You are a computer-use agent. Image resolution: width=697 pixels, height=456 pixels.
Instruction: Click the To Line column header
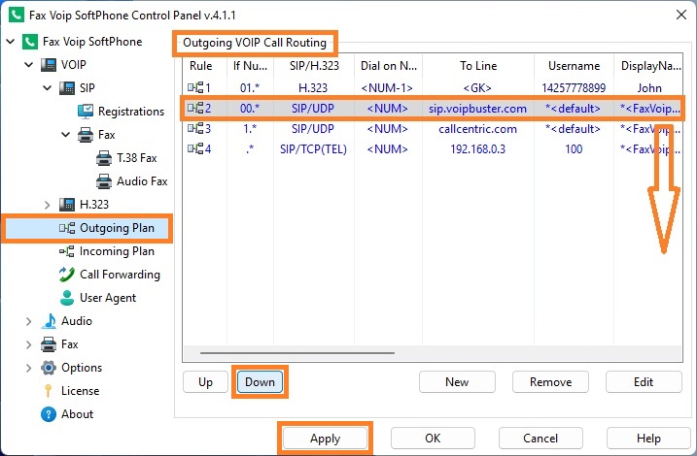pos(478,66)
